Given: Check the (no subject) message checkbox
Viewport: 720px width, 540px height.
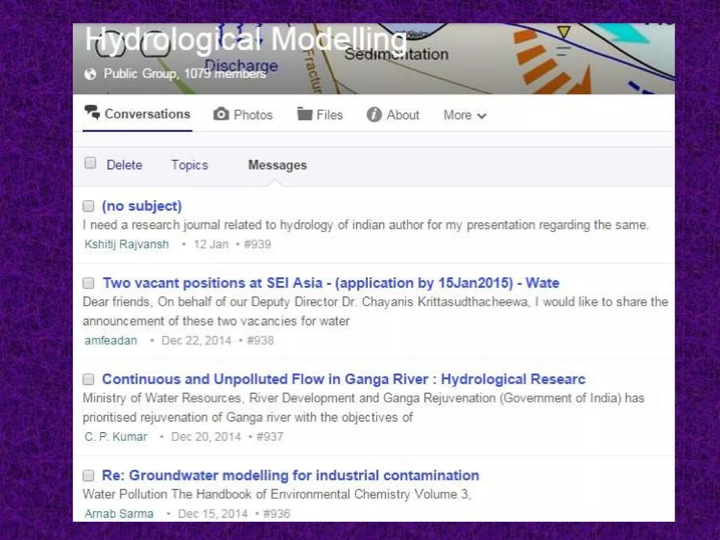Looking at the screenshot, I should [x=89, y=206].
